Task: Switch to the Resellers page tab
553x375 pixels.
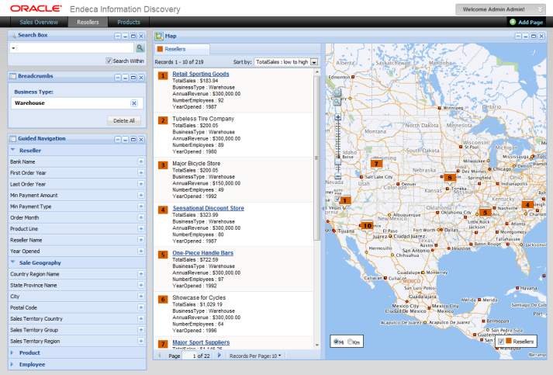Action: (x=88, y=22)
